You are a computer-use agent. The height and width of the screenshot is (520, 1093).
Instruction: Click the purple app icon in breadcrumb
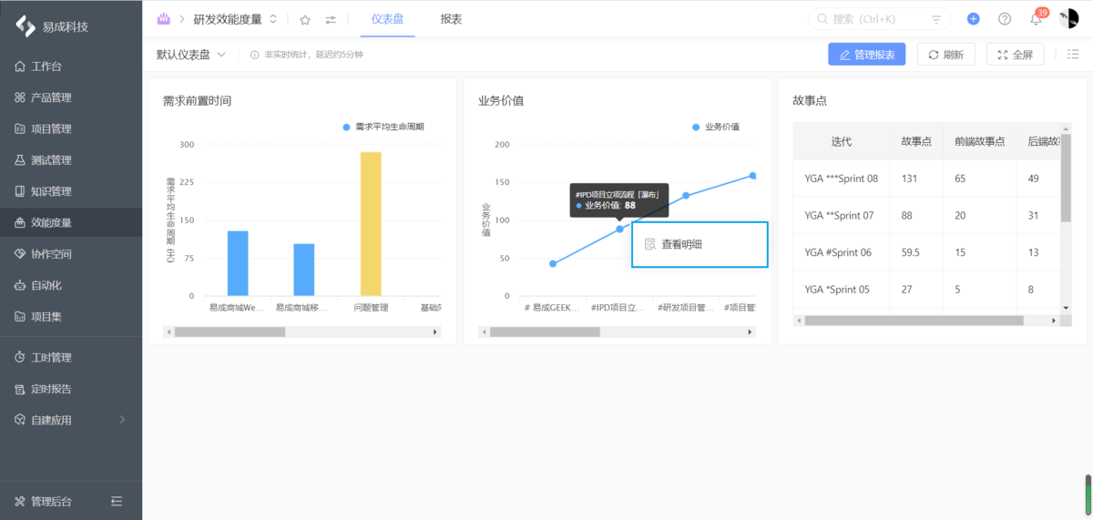(x=163, y=18)
